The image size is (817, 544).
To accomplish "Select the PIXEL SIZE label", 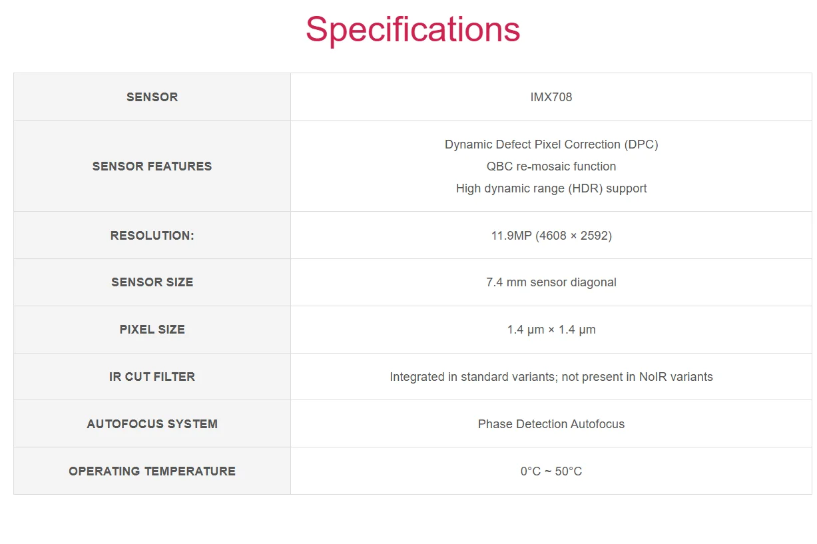I will (x=152, y=330).
